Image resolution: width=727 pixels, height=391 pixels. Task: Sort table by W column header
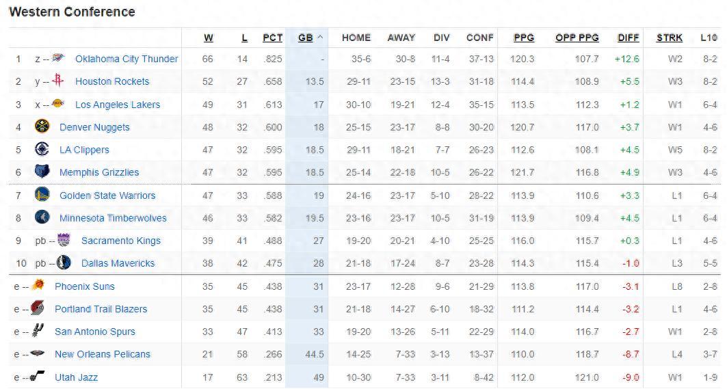tap(208, 38)
